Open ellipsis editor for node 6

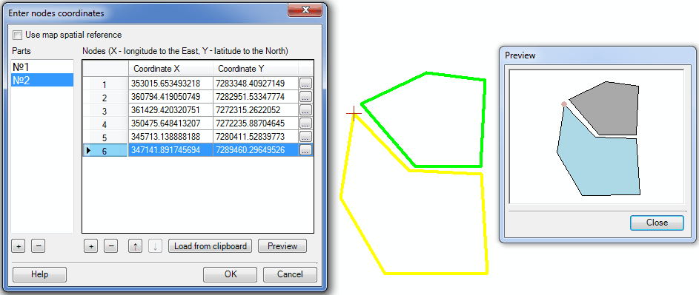click(305, 150)
